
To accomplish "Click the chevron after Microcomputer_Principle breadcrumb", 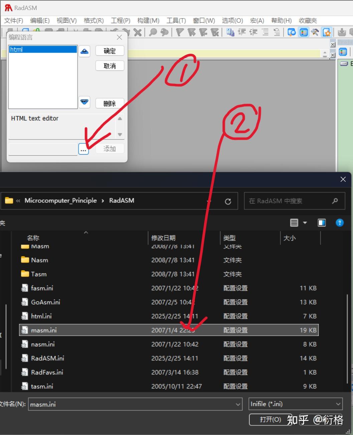I will 103,201.
